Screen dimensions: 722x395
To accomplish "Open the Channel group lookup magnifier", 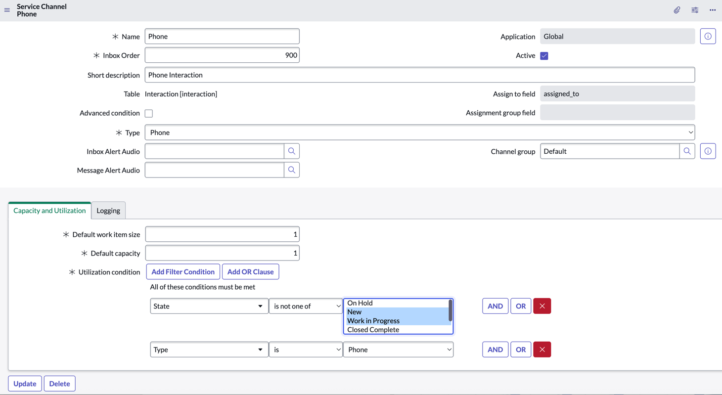I will point(687,151).
